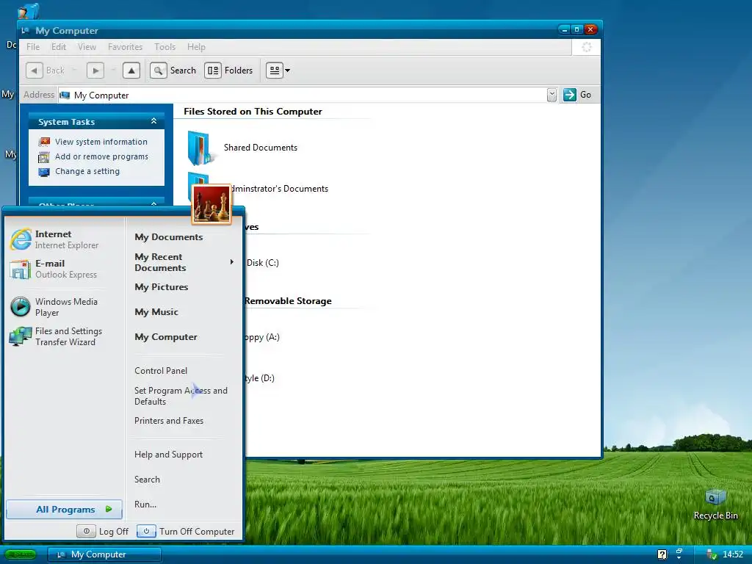
Task: Open the Favorites menu
Action: (125, 47)
